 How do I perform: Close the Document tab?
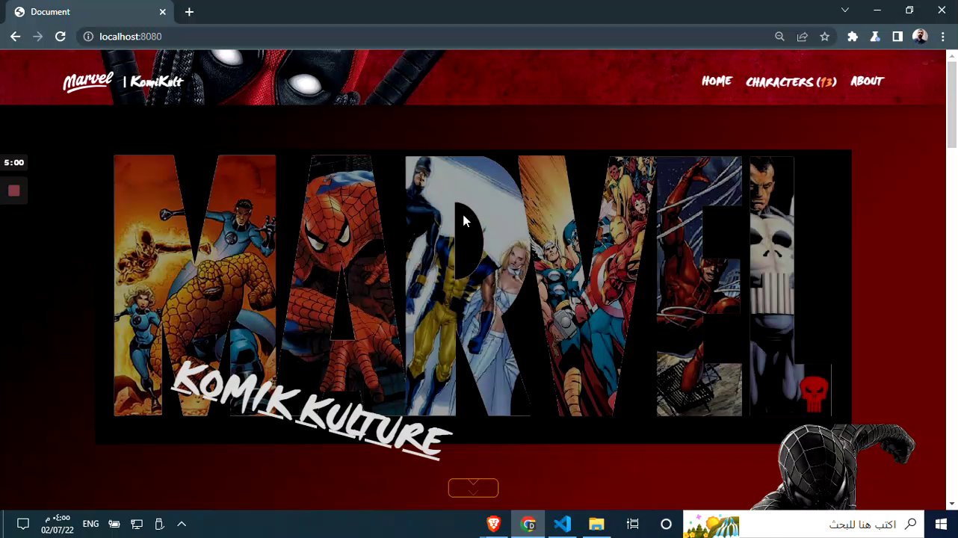(x=163, y=12)
